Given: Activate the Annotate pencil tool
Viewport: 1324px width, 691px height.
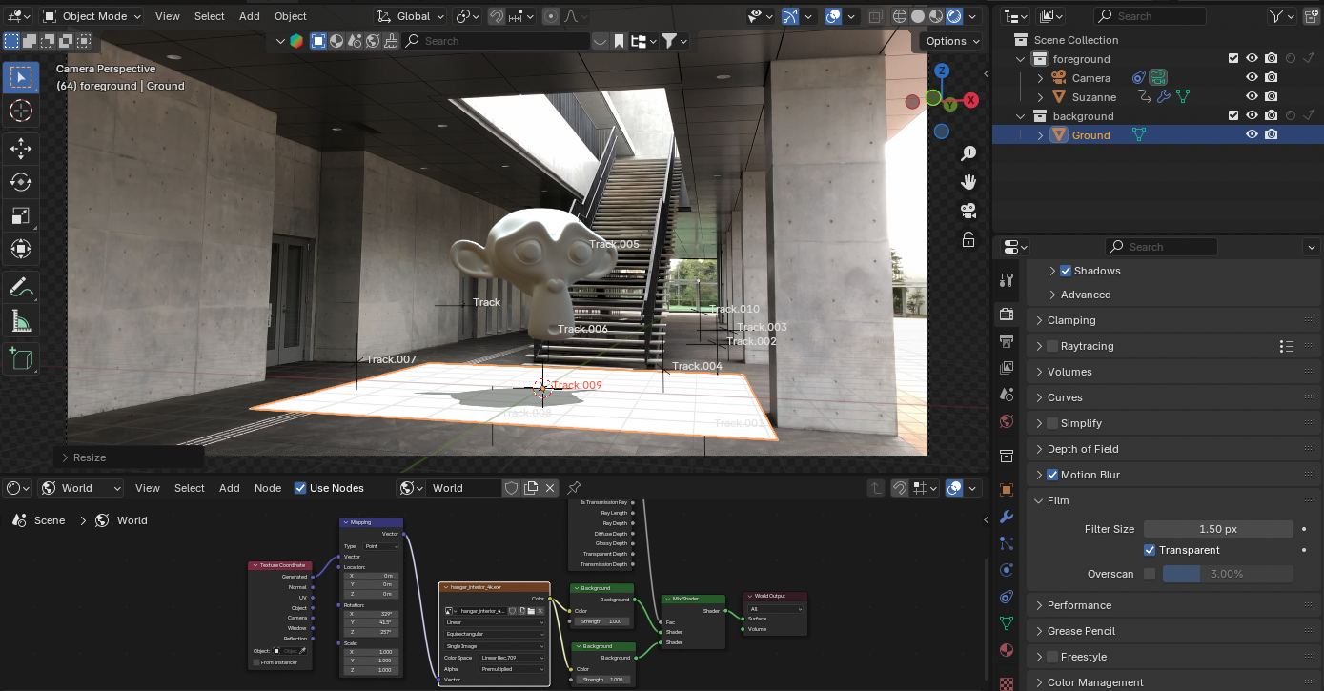Looking at the screenshot, I should point(20,286).
